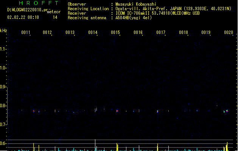Click the tallest yellow amplitude spike near 0014

[x=95, y=145]
